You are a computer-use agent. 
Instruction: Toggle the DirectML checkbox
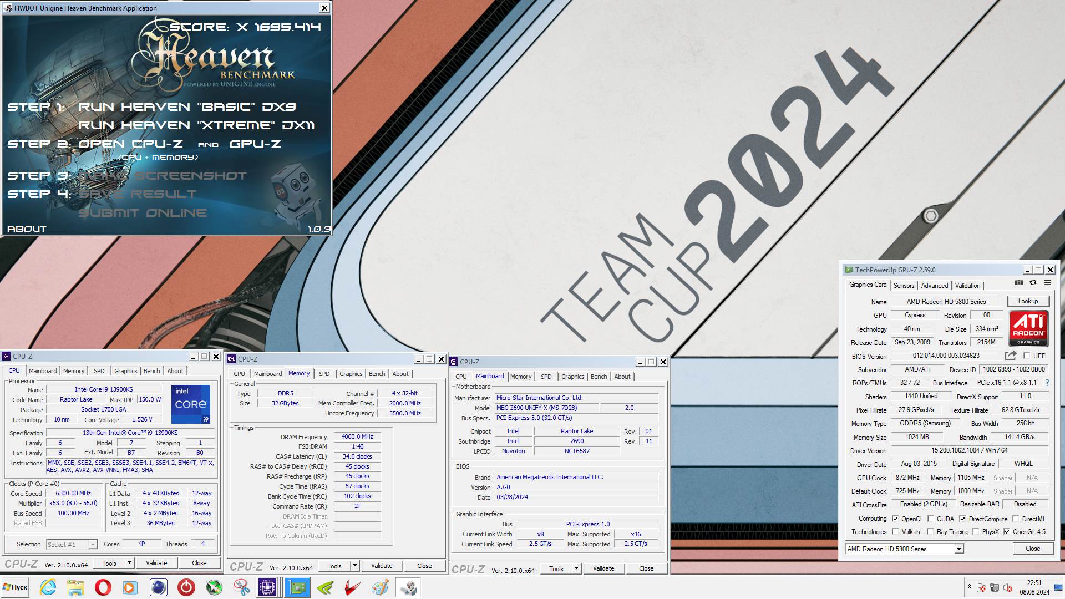point(1015,519)
